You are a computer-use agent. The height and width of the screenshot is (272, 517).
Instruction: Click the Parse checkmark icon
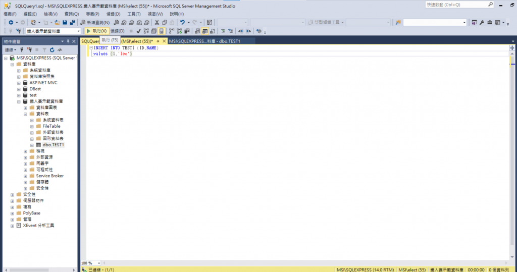138,31
